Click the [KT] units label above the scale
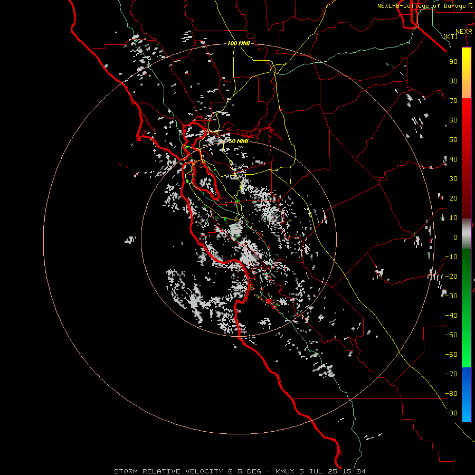 click(x=451, y=36)
